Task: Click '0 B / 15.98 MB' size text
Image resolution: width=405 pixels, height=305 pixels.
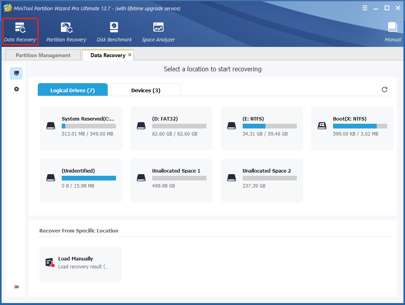Action: point(78,186)
